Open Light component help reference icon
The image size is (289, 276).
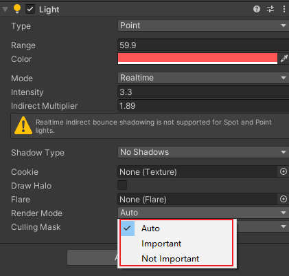pos(257,9)
